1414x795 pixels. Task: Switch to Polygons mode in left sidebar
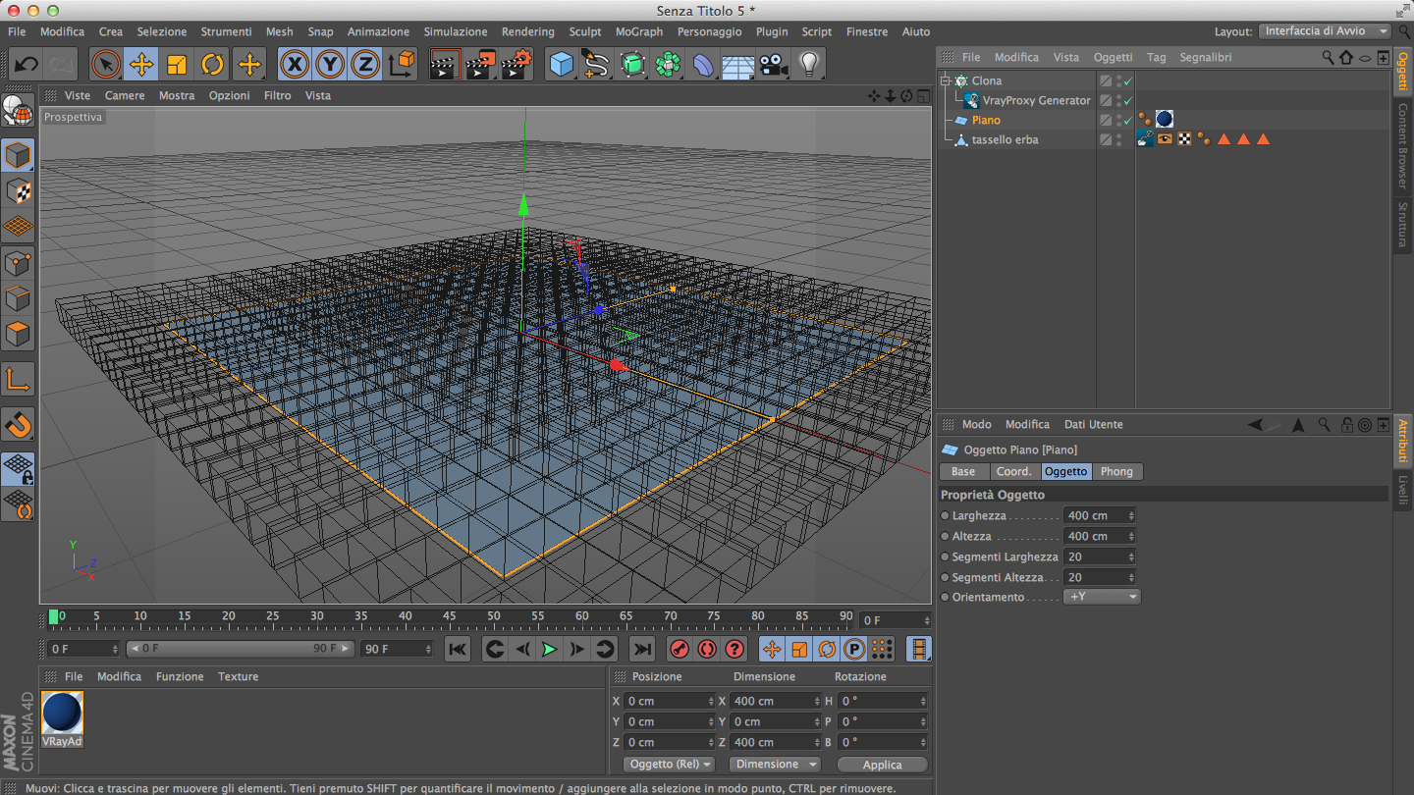click(x=18, y=334)
